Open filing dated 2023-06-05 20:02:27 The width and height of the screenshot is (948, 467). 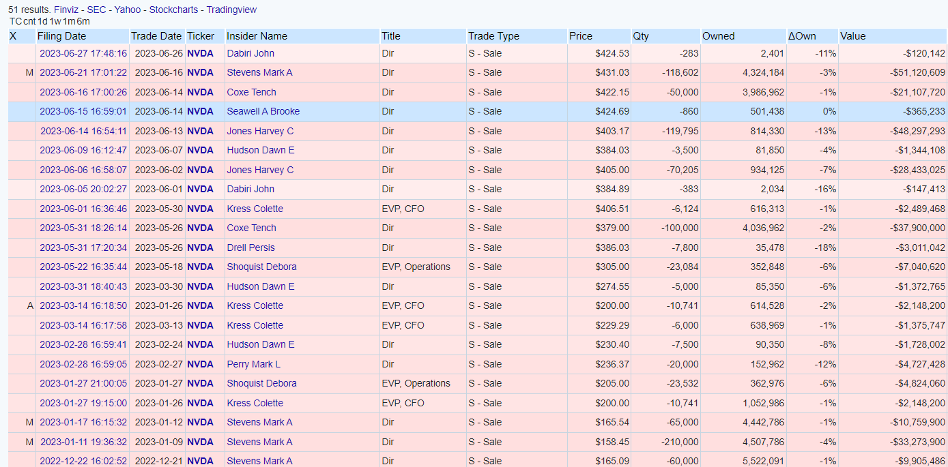pyautogui.click(x=83, y=189)
